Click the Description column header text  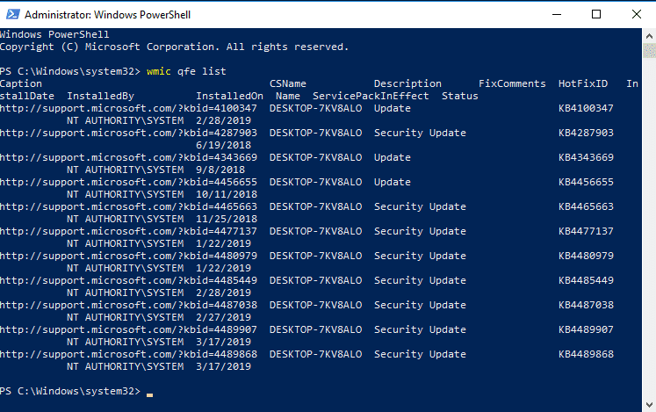point(407,83)
